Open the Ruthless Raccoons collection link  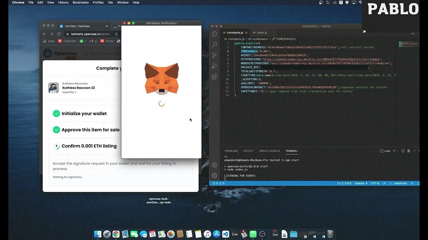coord(75,84)
